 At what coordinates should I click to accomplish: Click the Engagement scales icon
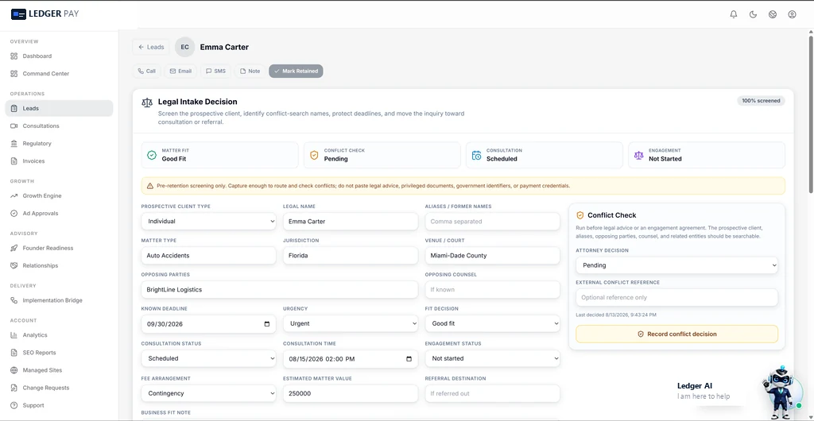(639, 155)
